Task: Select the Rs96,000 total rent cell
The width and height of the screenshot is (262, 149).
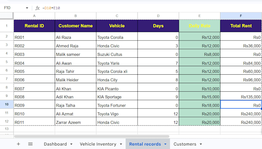Action: pyautogui.click(x=241, y=79)
